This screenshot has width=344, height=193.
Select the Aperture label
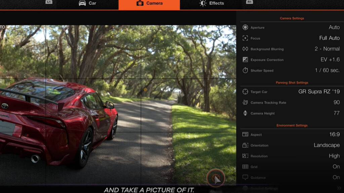pos(257,27)
